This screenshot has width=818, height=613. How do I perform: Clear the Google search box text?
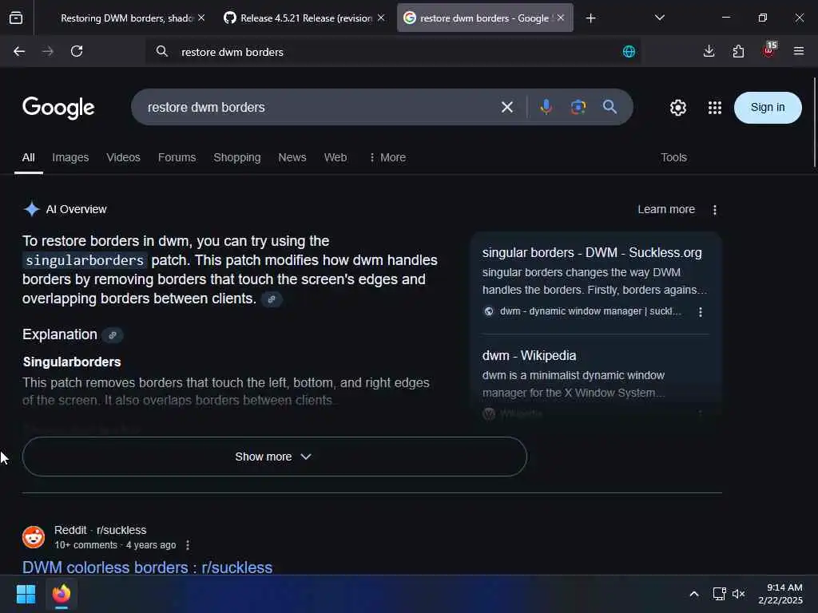pos(507,108)
